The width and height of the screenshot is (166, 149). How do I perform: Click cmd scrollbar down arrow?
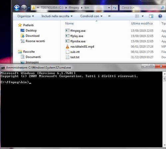pyautogui.click(x=165, y=145)
